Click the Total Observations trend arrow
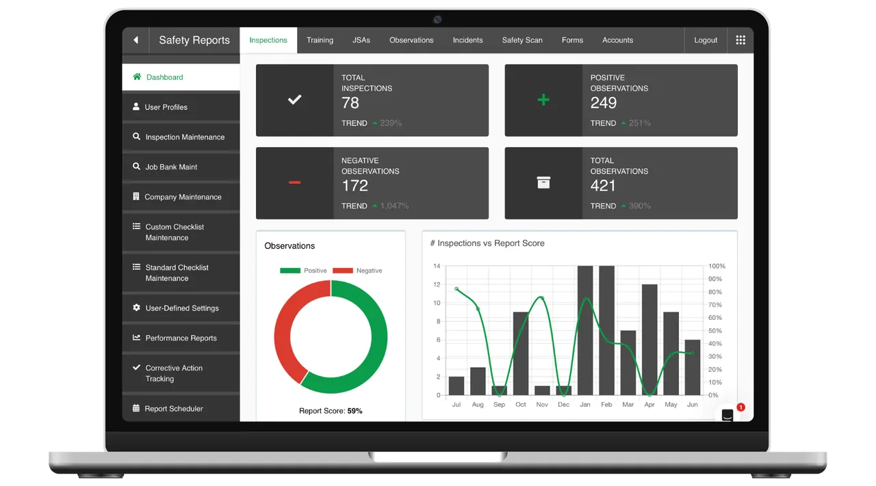 tap(623, 206)
